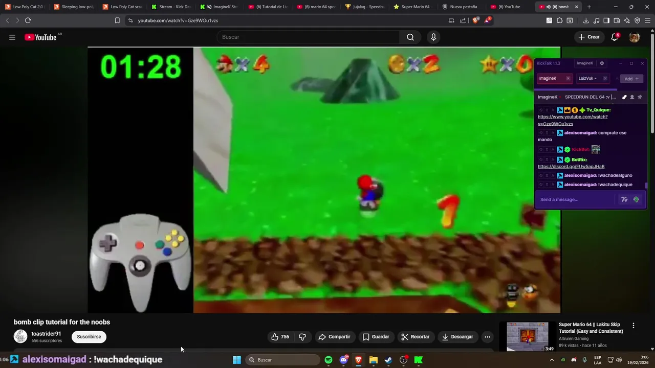Download video with Descargar button
Image resolution: width=655 pixels, height=368 pixels.
click(457, 337)
